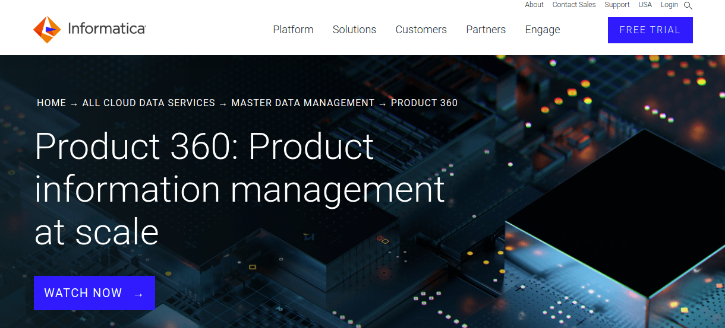Click the WATCH NOW button
The width and height of the screenshot is (725, 328).
click(94, 293)
